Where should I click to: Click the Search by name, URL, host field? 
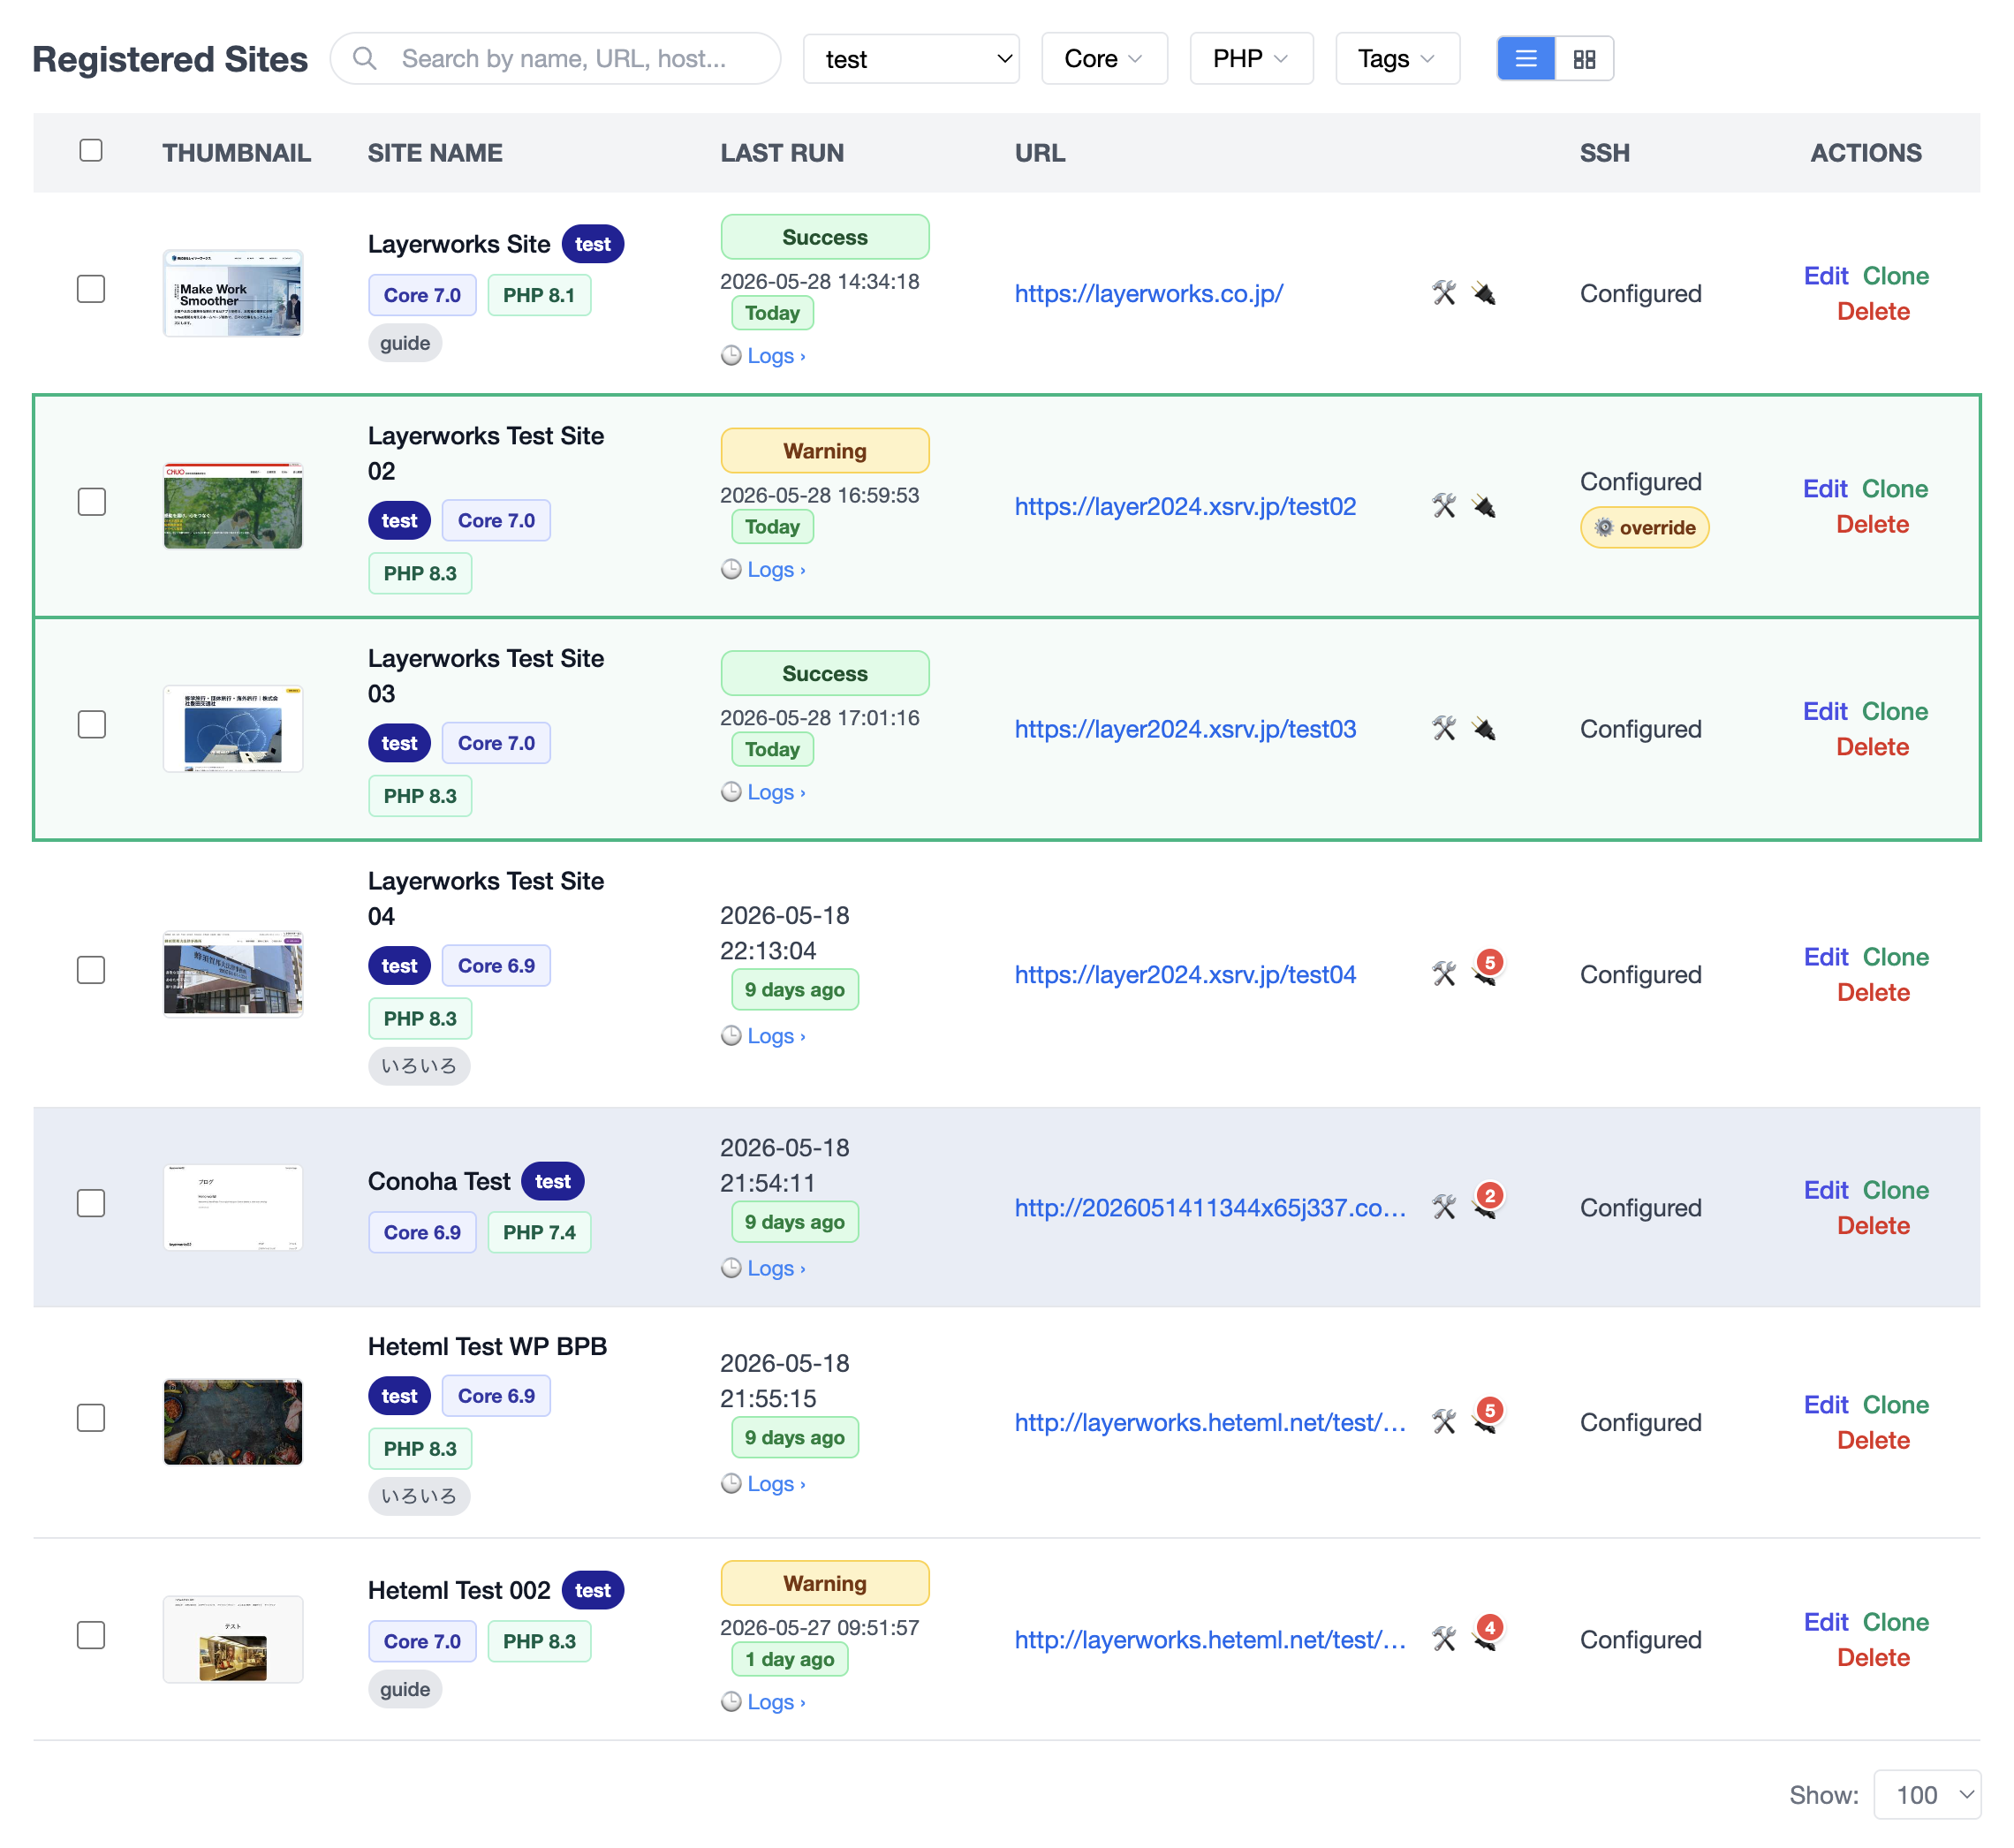[556, 58]
